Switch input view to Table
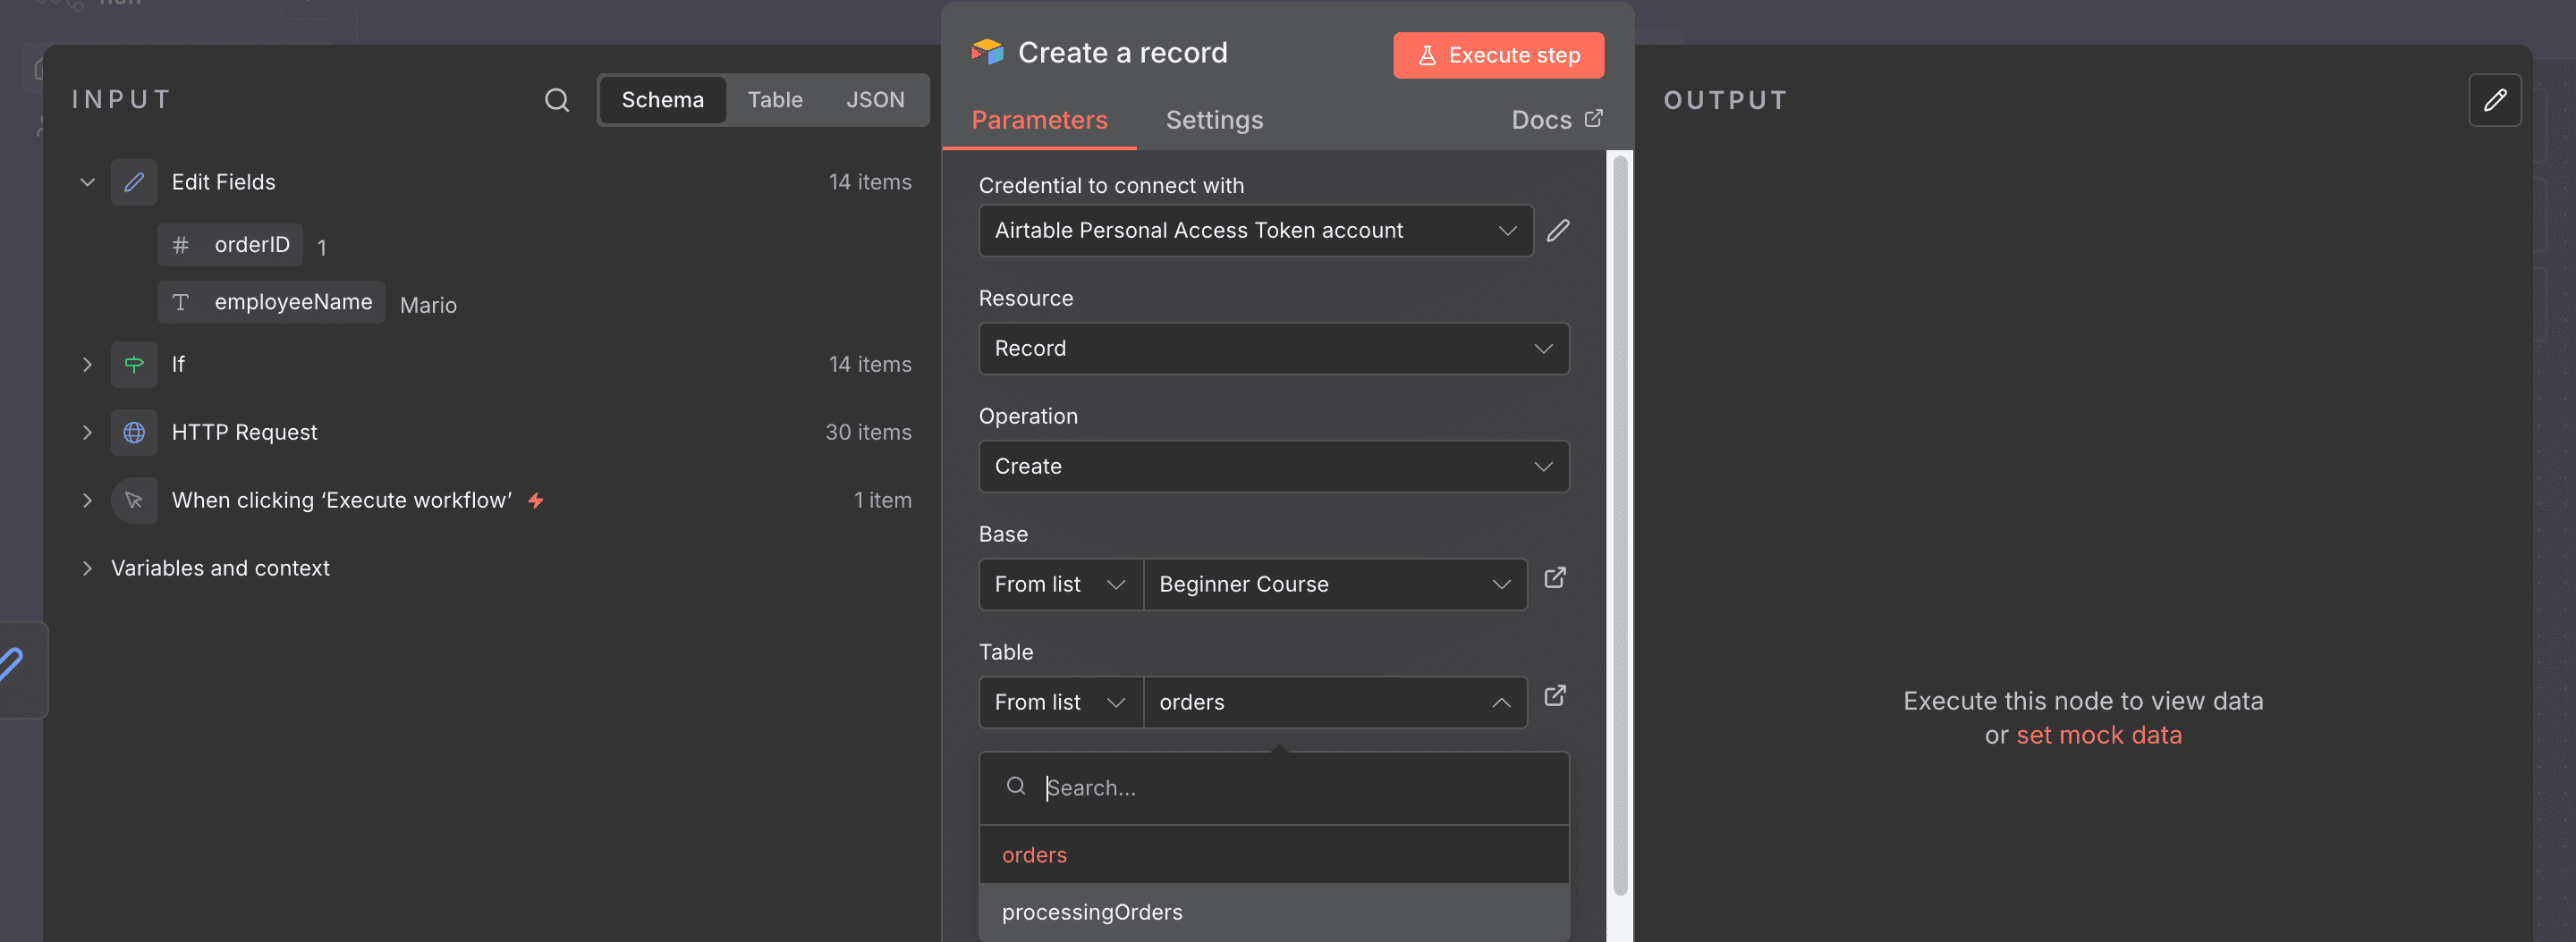2576x942 pixels. click(x=775, y=100)
